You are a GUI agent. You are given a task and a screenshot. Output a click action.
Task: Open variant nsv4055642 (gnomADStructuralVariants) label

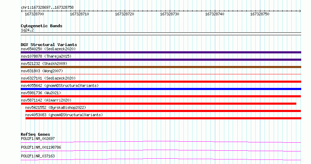(60, 85)
